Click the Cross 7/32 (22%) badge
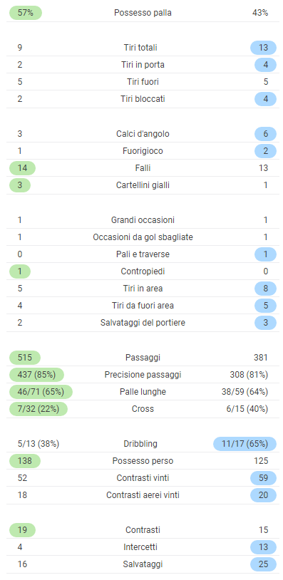Viewport: 283px width, 580px height. click(x=38, y=409)
